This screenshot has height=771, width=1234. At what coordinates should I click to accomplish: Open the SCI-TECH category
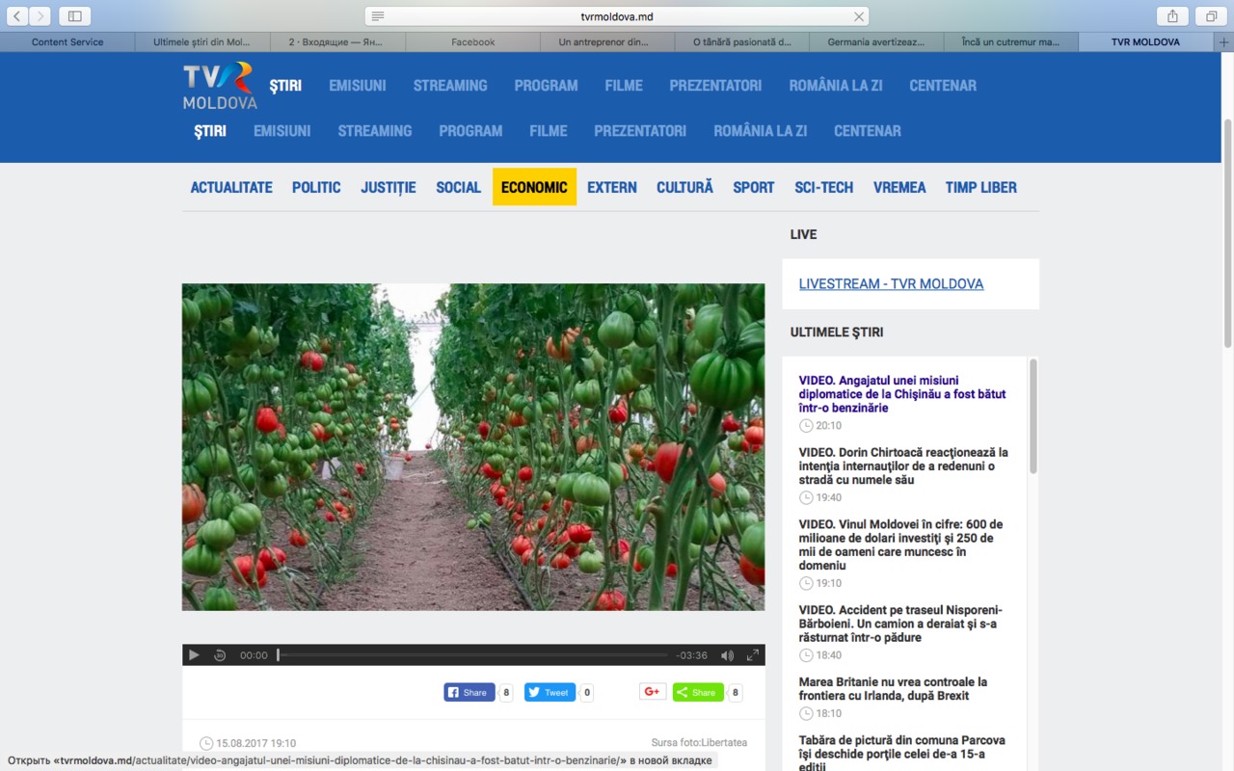824,187
